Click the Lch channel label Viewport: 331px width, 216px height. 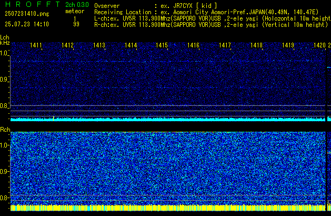tap(5, 37)
